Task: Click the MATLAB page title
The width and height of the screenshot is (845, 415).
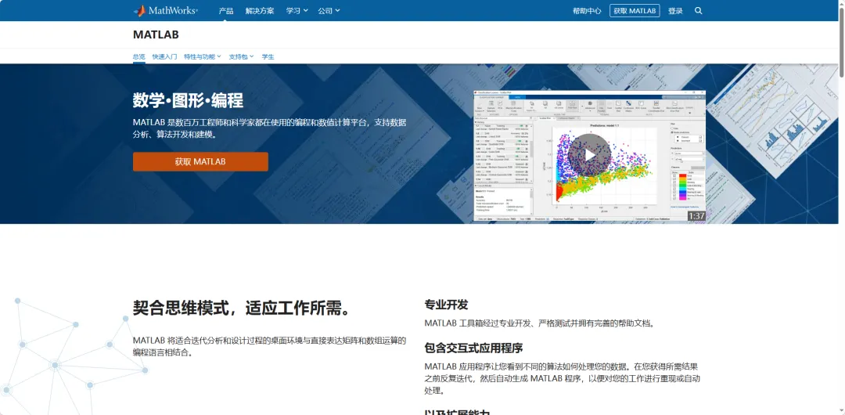Action: click(156, 35)
